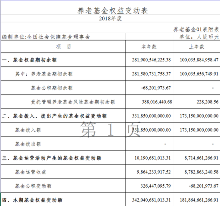Viewport: 220px width, 206px height.
Task: Select row label 三、基金运营活动产生的基金权益变动额
Action: (52, 158)
